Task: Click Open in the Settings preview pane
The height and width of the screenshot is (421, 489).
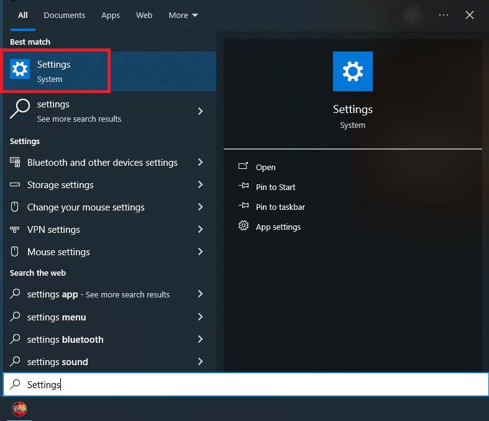Action: point(265,167)
